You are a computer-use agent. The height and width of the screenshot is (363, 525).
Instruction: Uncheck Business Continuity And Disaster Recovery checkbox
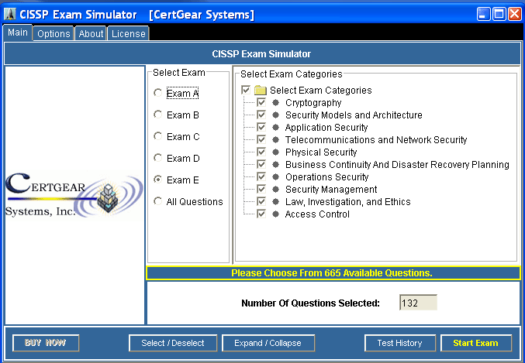point(261,164)
